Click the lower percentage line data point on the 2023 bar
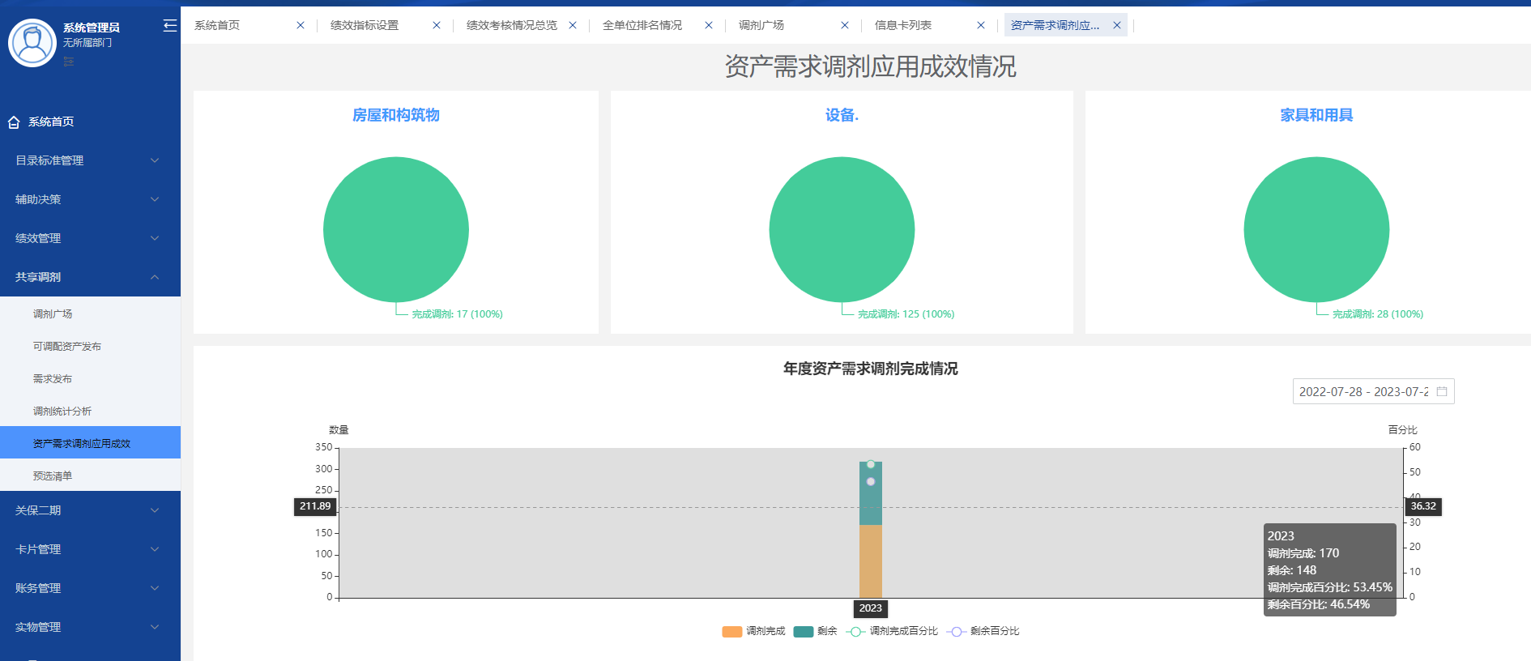 coord(871,482)
